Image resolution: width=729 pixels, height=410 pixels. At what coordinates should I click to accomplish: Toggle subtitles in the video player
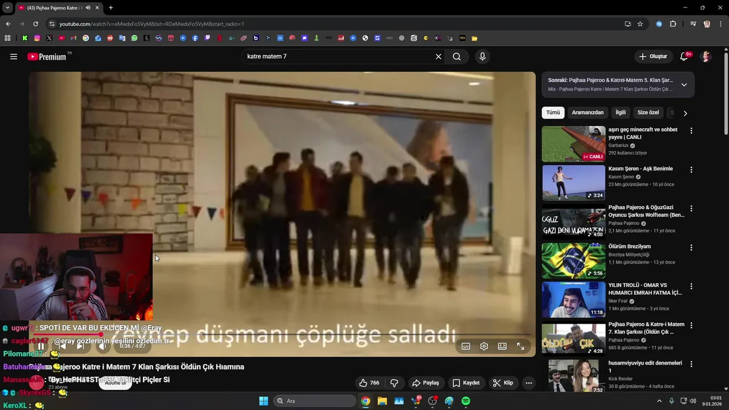click(466, 346)
